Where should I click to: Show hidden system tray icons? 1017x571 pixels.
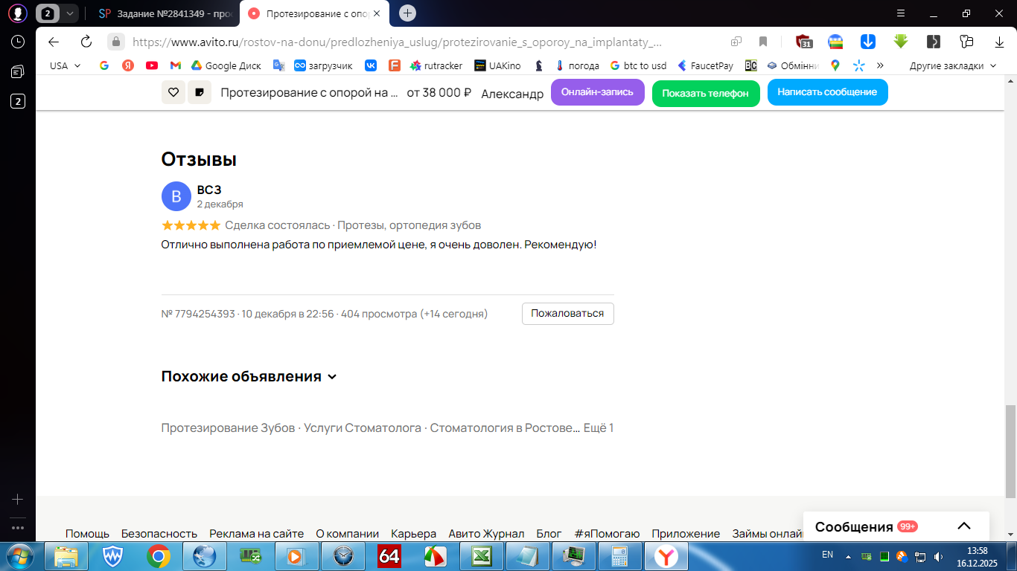[x=848, y=556]
